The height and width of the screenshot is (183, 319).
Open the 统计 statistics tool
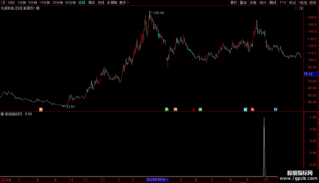tap(263, 3)
